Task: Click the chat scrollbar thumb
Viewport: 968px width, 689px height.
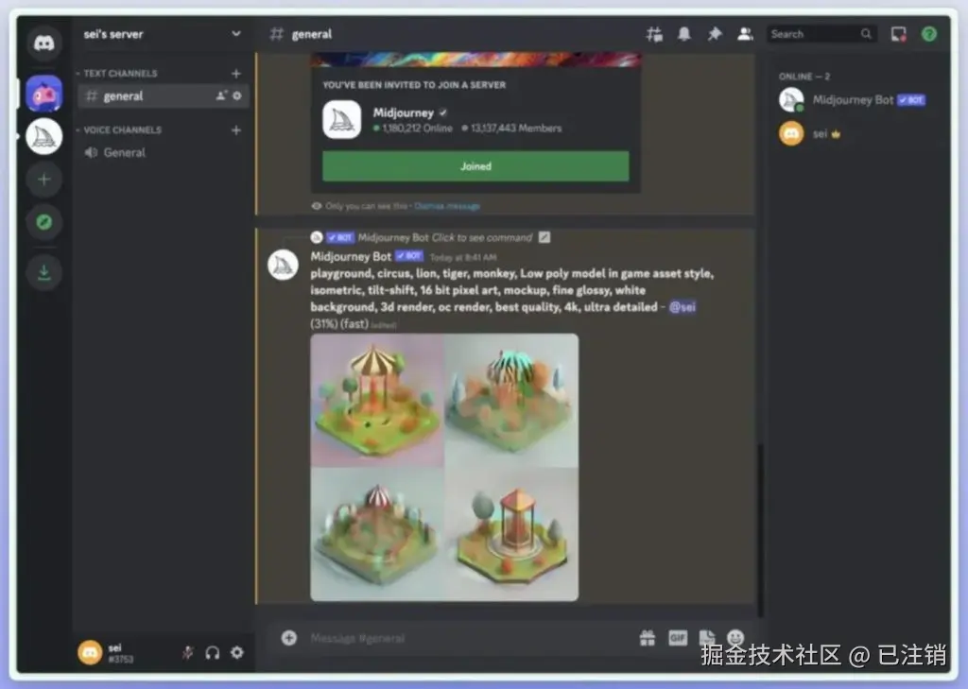Action: point(760,529)
